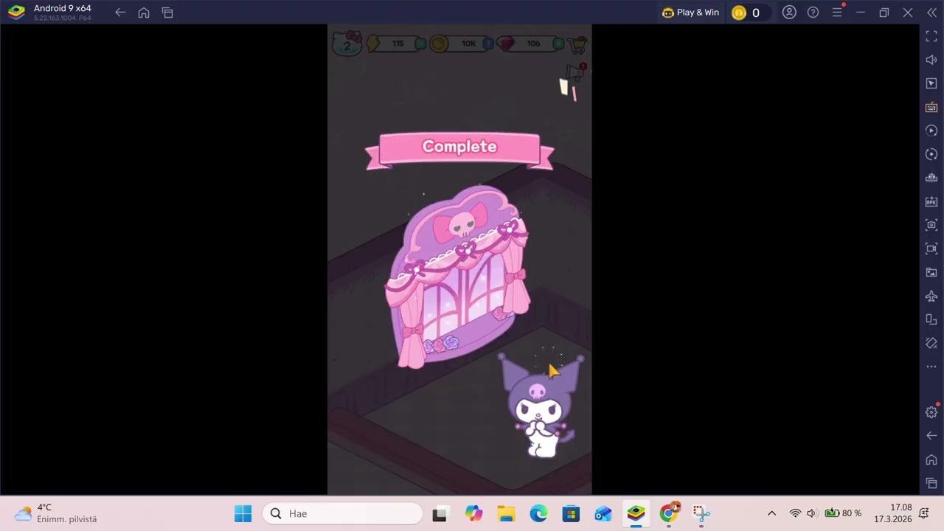Click the rotate screen icon in side toolbar
The image size is (944, 531).
click(931, 319)
